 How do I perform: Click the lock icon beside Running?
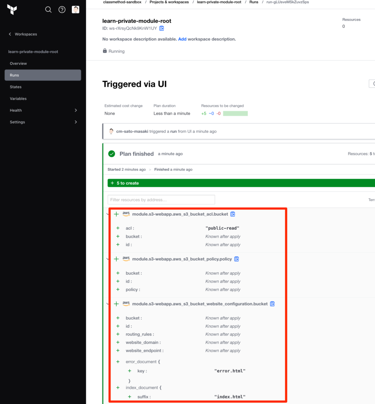click(105, 51)
